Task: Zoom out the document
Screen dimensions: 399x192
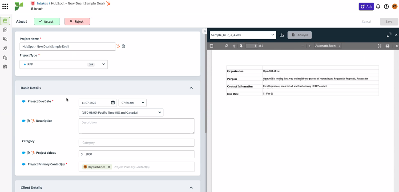Action: pyautogui.click(x=302, y=46)
